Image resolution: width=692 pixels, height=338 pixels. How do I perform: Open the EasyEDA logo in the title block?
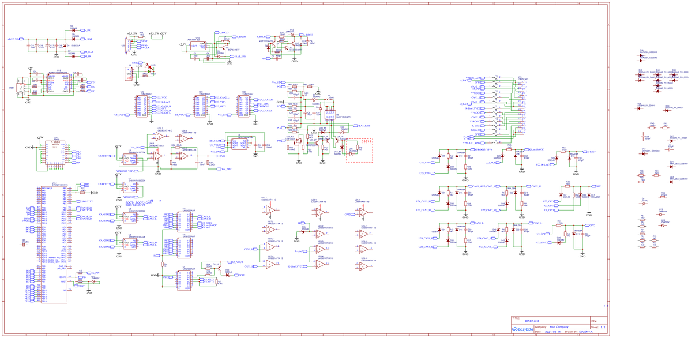[522, 329]
